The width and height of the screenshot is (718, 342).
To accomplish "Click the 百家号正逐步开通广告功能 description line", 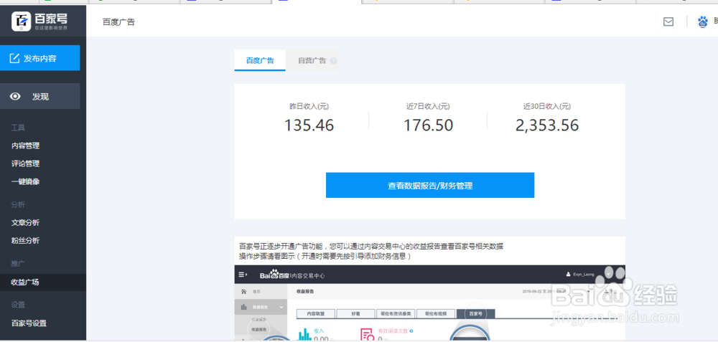I will click(371, 246).
